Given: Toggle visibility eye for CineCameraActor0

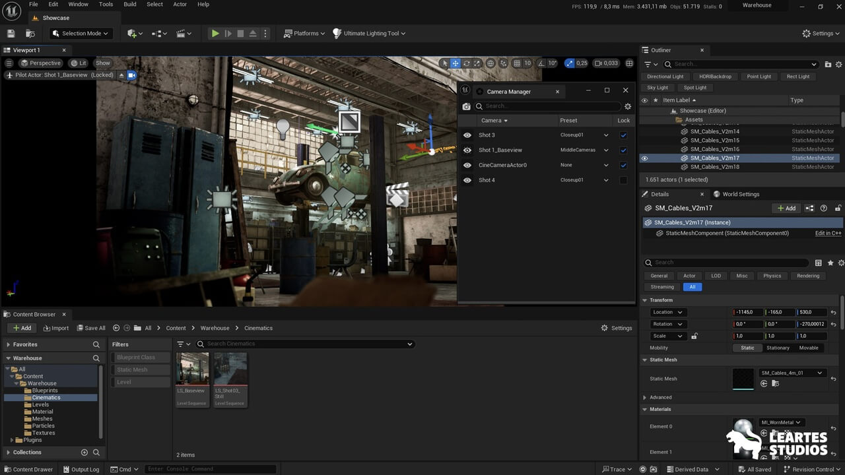Looking at the screenshot, I should (467, 165).
